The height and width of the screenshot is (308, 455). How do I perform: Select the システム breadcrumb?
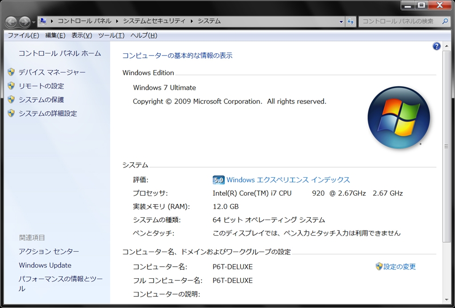click(209, 21)
